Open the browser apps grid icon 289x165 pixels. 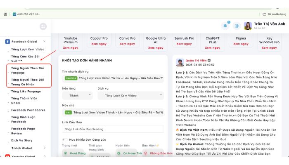5,14
